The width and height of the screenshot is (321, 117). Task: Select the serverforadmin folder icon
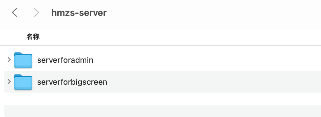click(x=23, y=60)
